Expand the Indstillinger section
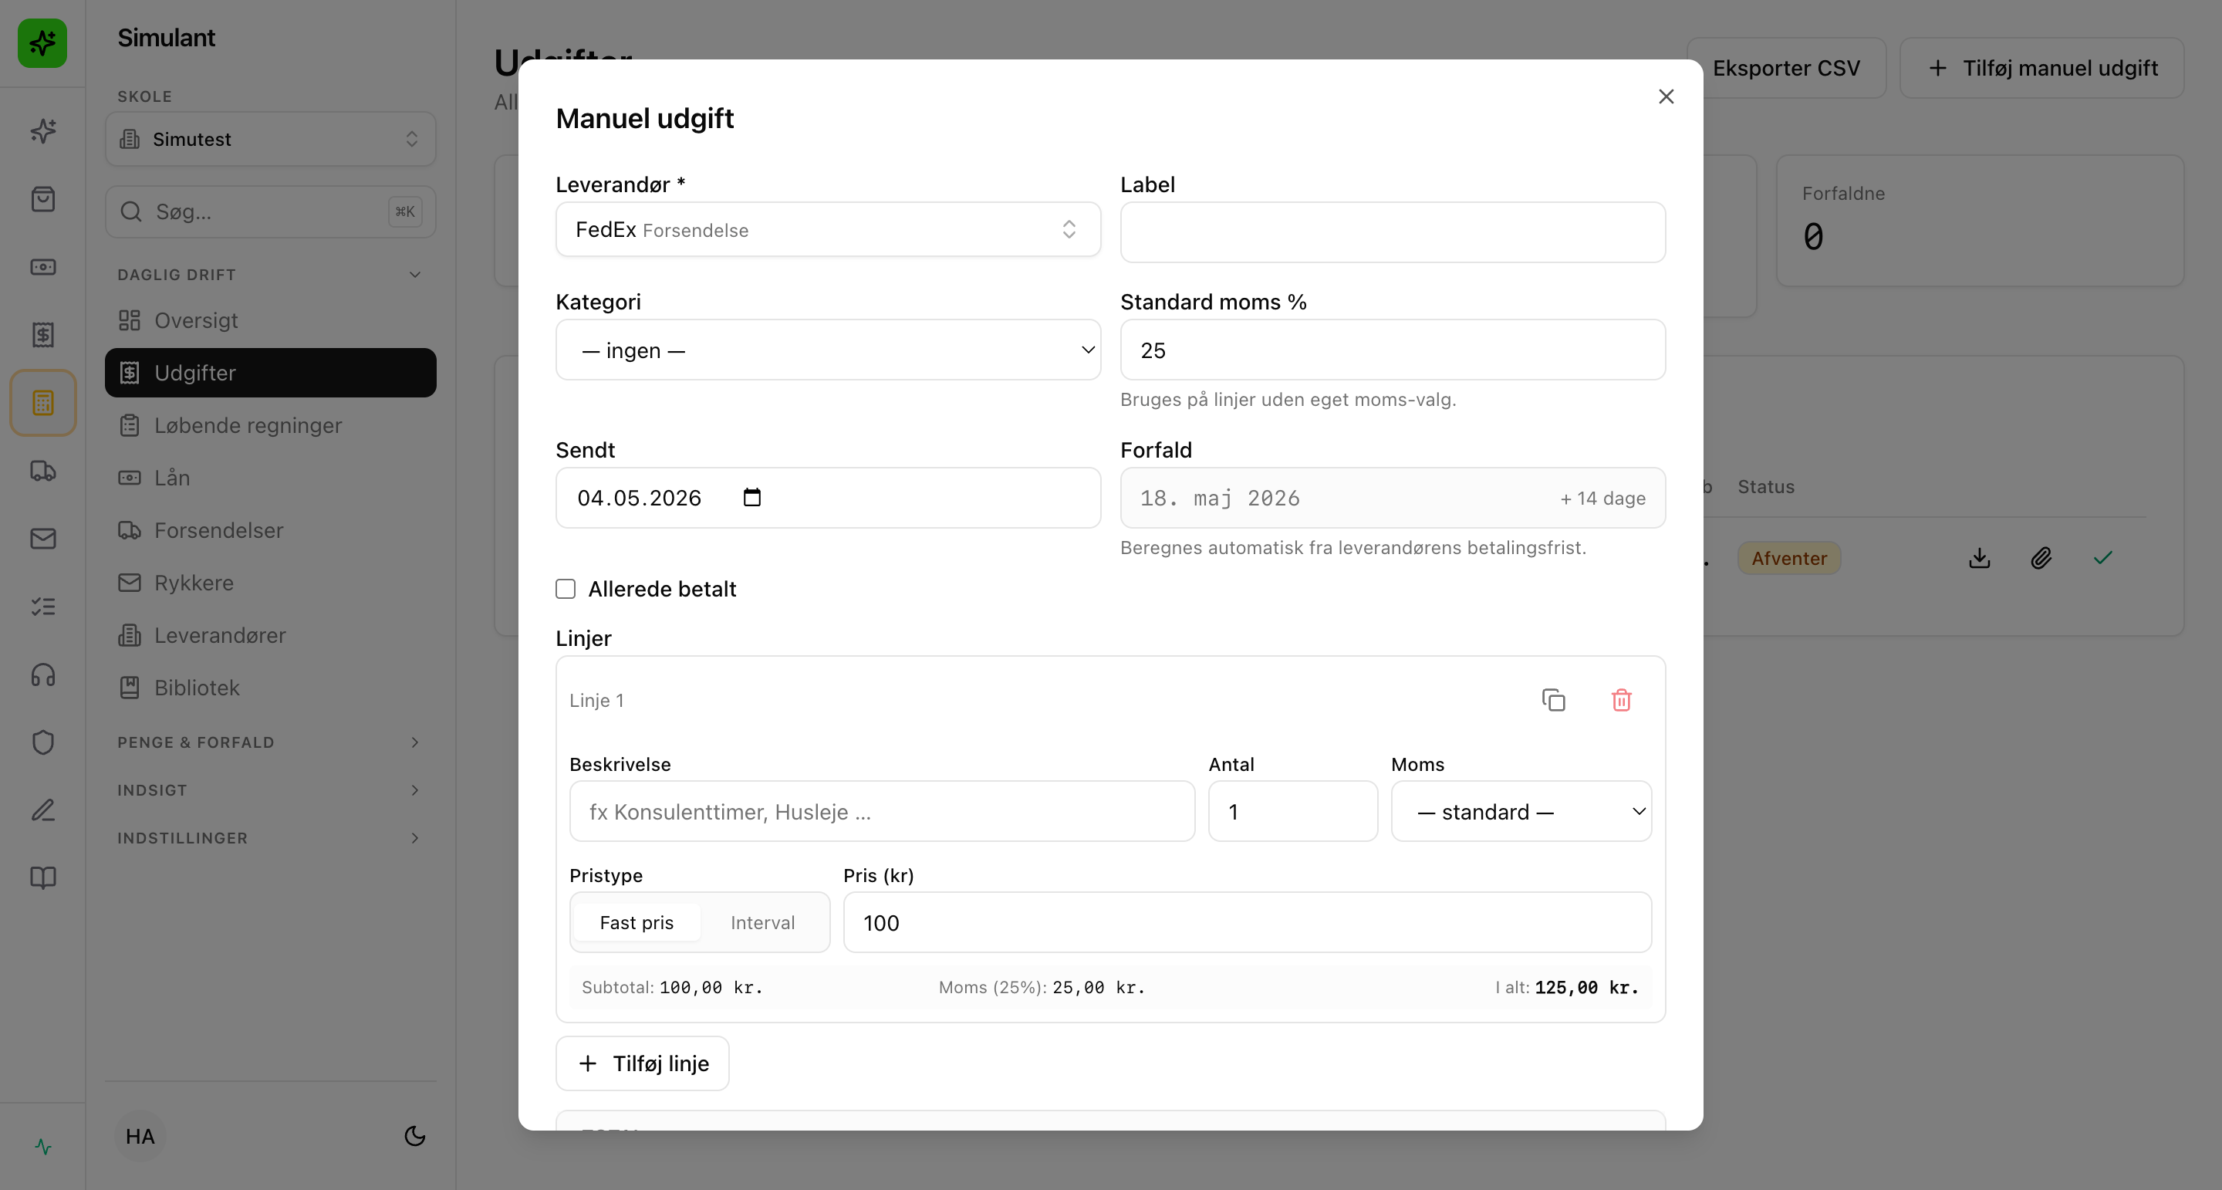 click(271, 838)
